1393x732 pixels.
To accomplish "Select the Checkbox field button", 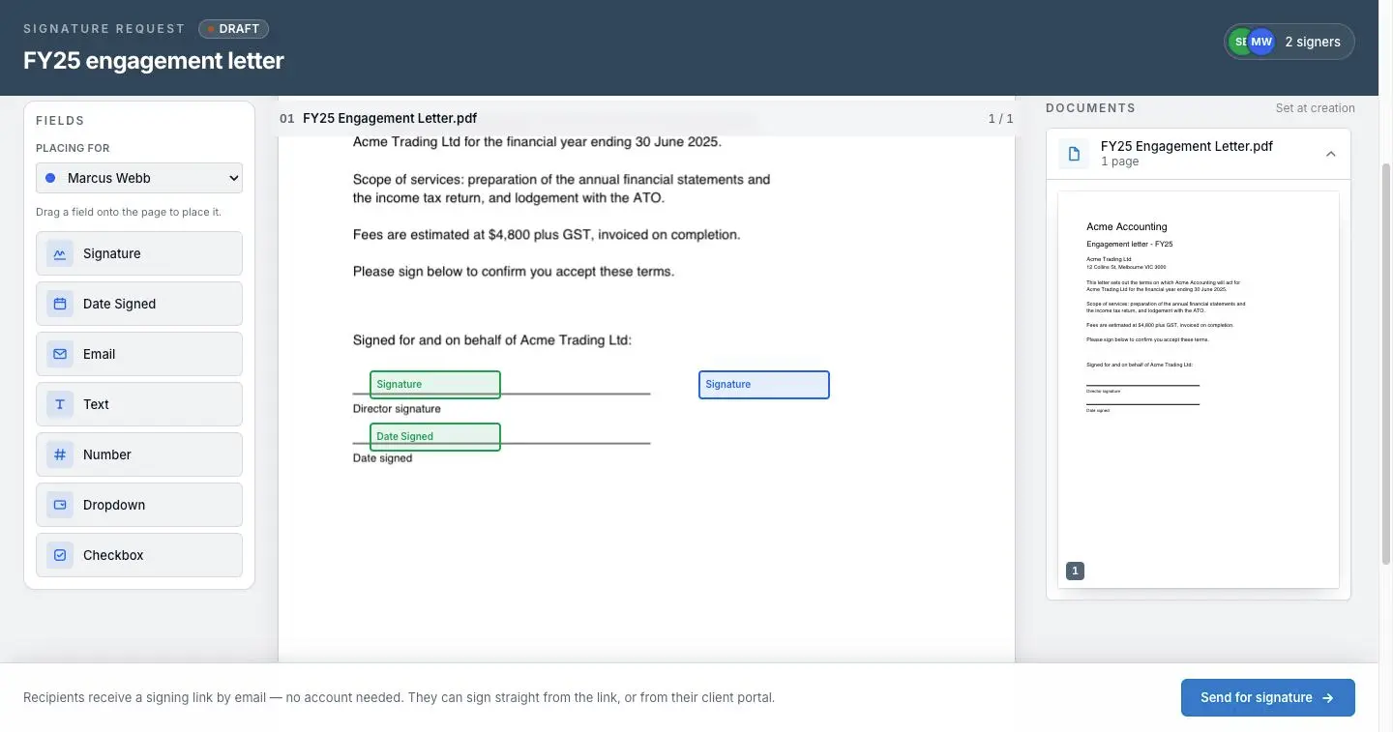I will click(139, 555).
